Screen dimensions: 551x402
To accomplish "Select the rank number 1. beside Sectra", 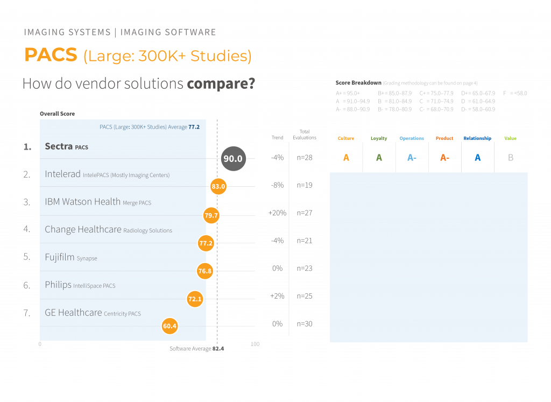I will coord(27,147).
